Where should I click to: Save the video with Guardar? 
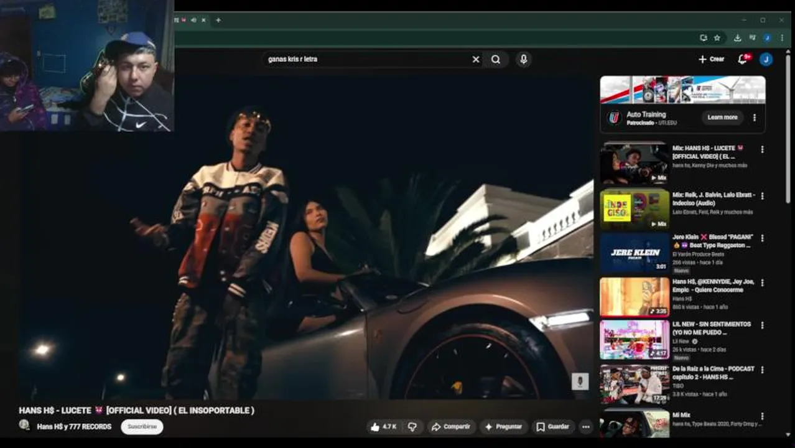point(552,427)
